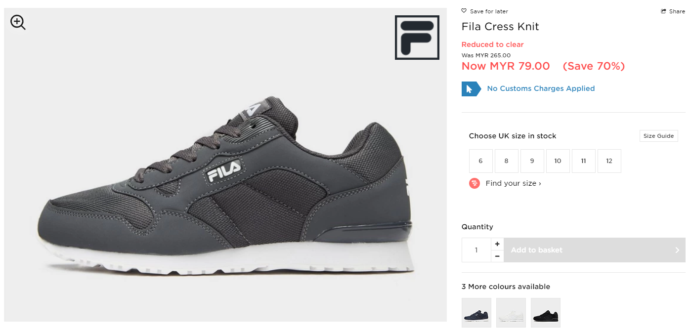
Task: Click the blue cursor customs icon
Action: pos(470,89)
